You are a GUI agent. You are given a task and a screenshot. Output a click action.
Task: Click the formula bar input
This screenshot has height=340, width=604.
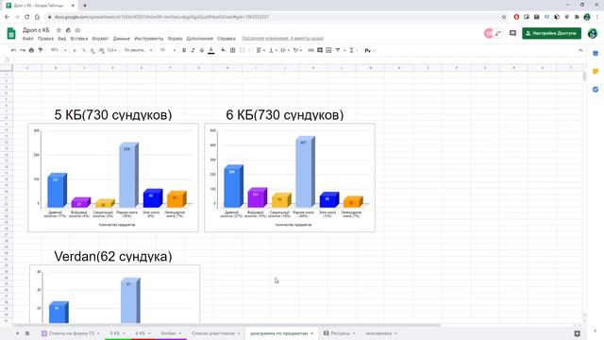300,59
